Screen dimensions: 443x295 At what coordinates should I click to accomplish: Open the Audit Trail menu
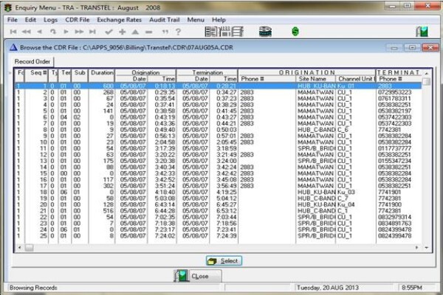[165, 20]
